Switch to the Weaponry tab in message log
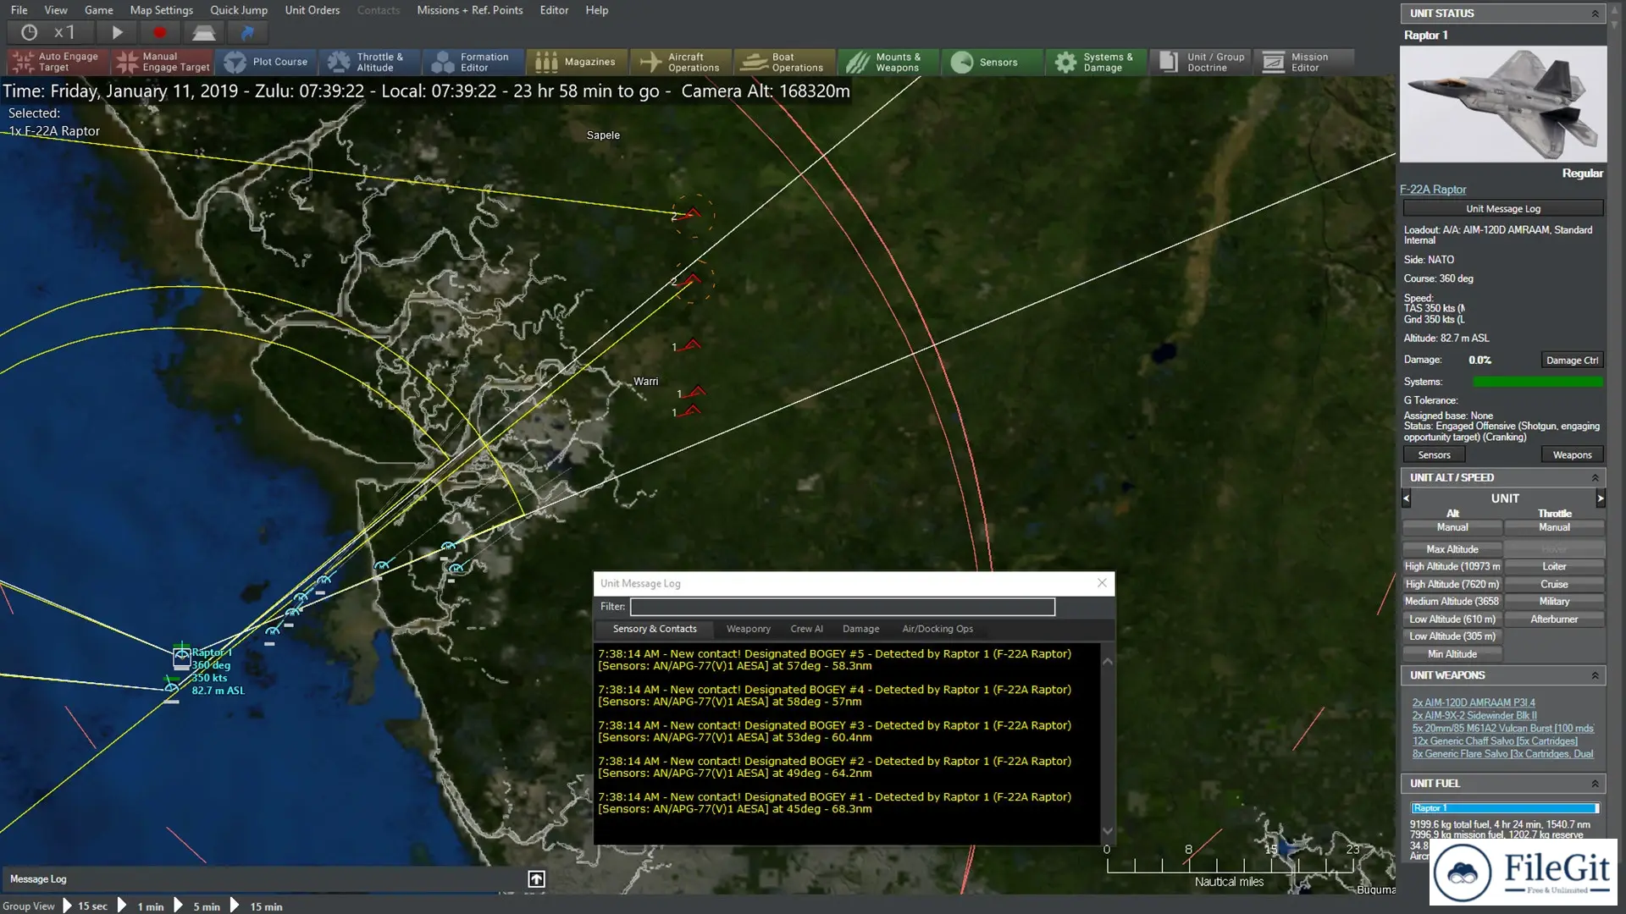The height and width of the screenshot is (914, 1626). (749, 629)
